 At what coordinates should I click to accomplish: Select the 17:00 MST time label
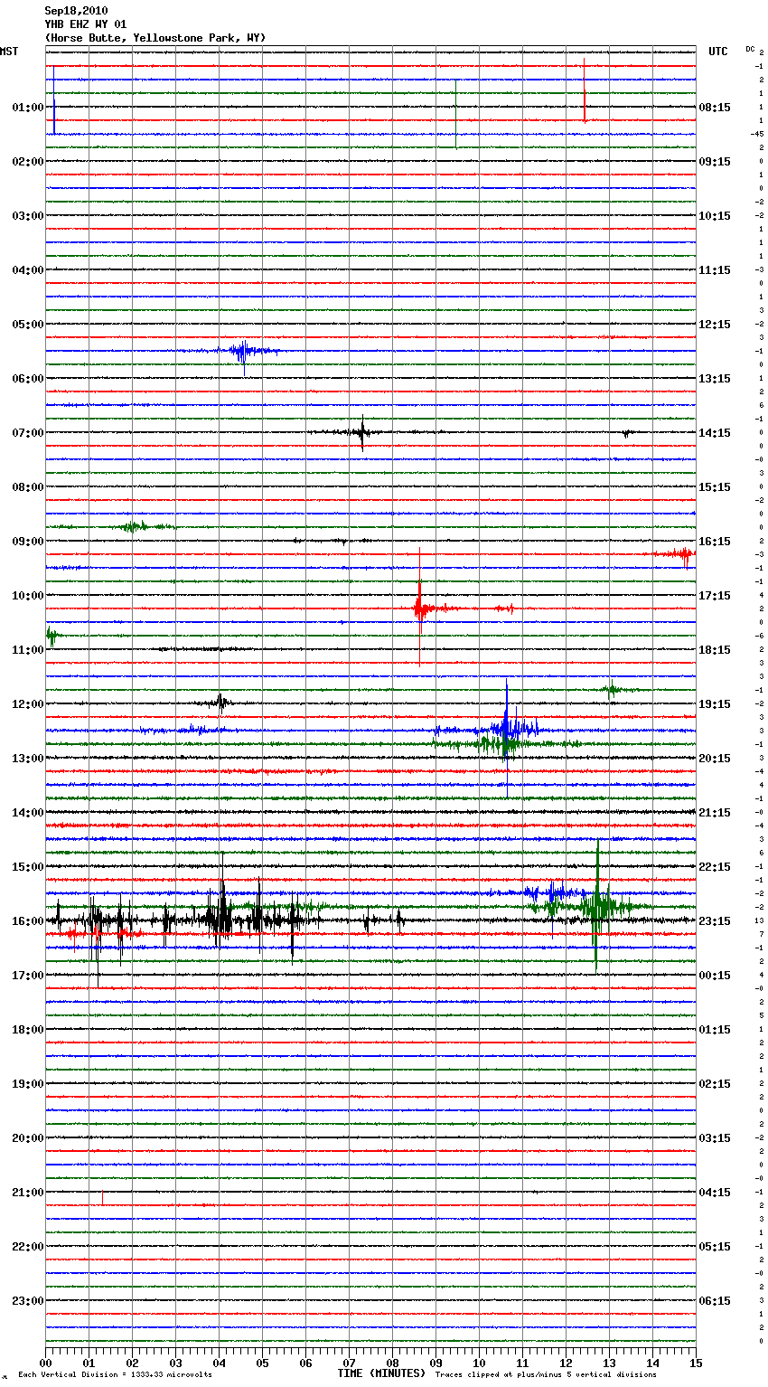[x=27, y=976]
